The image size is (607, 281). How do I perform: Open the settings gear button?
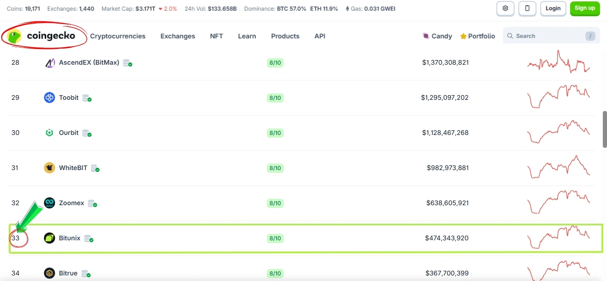click(505, 8)
